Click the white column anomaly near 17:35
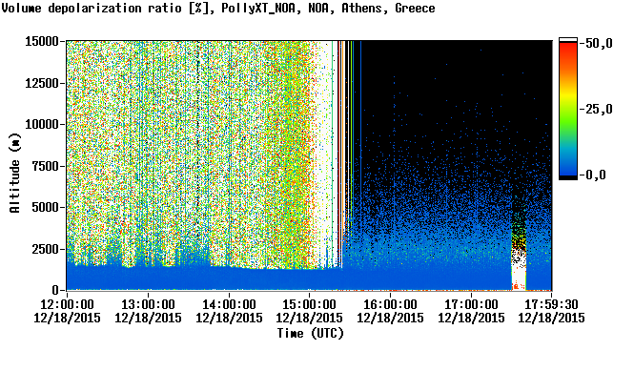 click(519, 258)
